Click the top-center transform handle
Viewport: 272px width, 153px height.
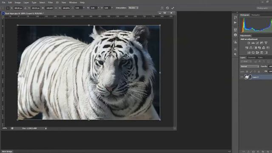(89, 25)
